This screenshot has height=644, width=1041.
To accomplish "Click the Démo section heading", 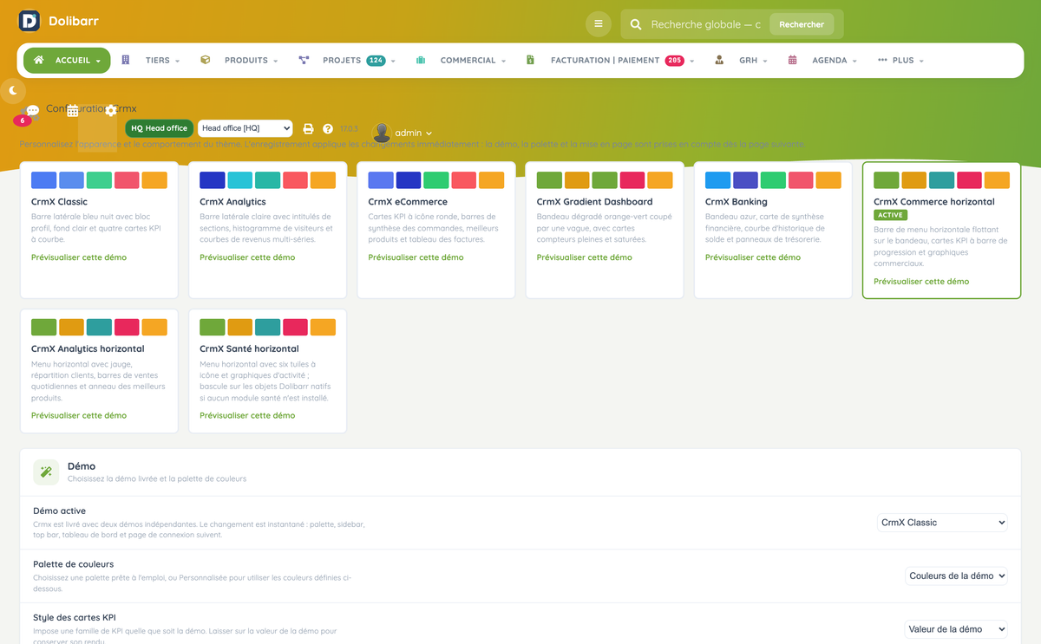I will pos(82,466).
